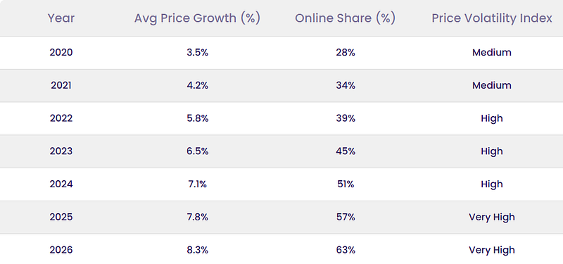563x264 pixels.
Task: Select the 8.3% price growth cell
Action: [x=198, y=250]
